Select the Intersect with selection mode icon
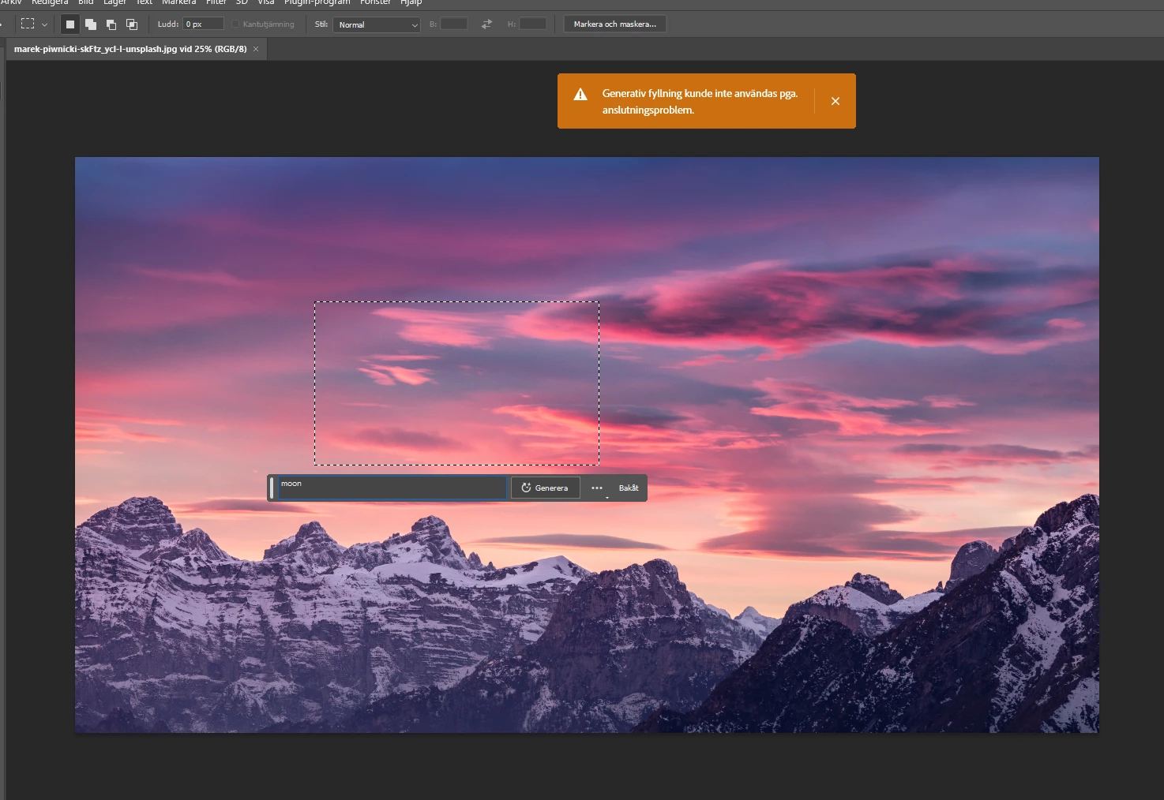This screenshot has width=1164, height=800. click(132, 24)
